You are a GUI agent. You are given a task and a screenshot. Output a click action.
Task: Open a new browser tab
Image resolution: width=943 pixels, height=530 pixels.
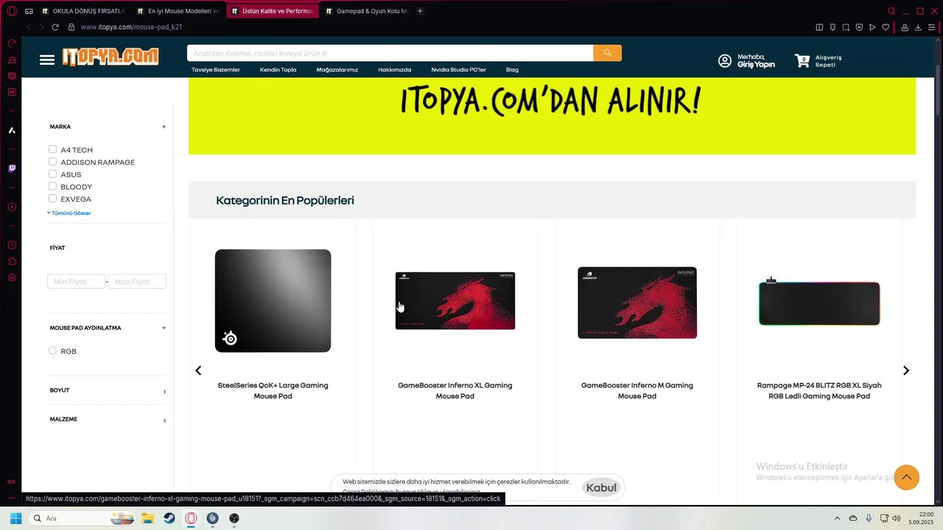coord(420,11)
